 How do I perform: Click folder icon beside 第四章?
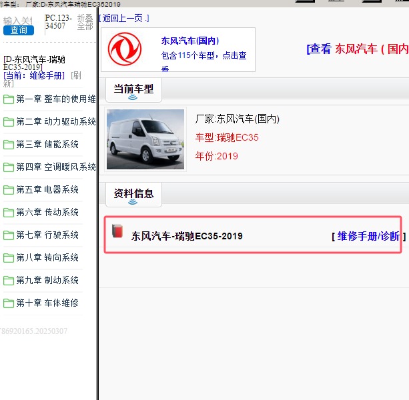[x=9, y=167]
